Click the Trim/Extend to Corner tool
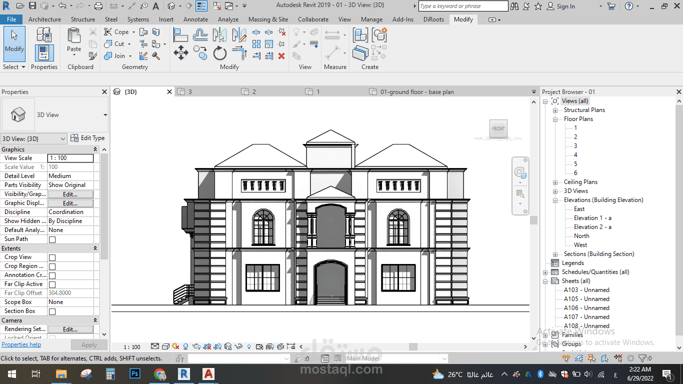 pos(239,53)
